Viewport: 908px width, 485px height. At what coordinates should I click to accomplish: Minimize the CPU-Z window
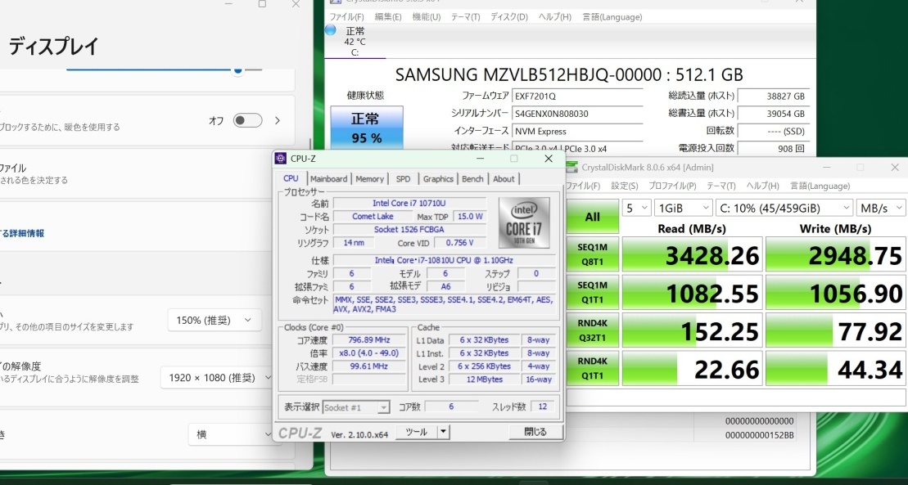pos(481,159)
